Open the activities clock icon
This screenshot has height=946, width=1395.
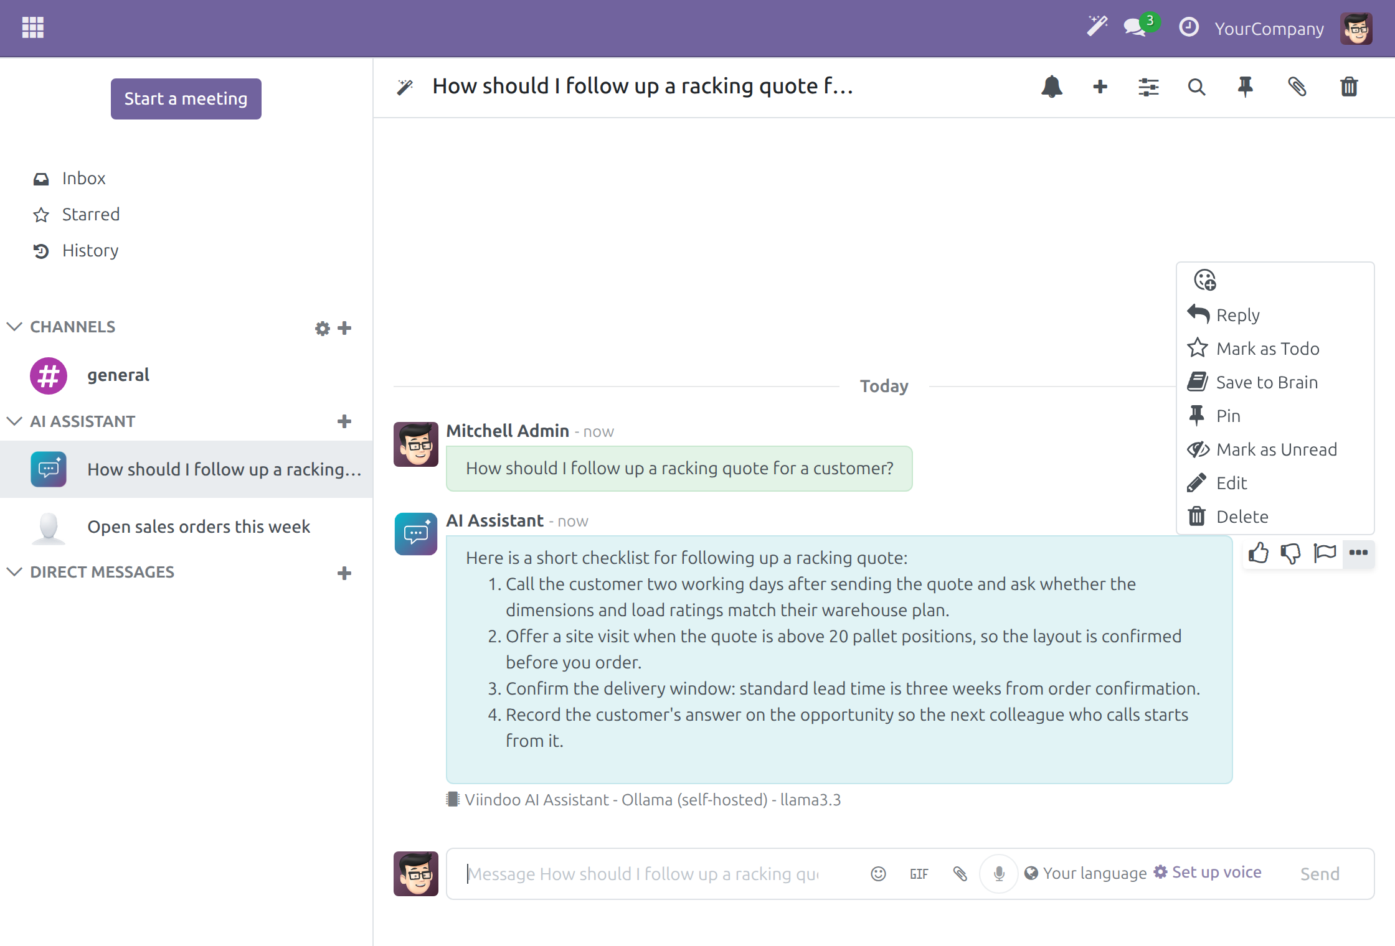point(1188,27)
